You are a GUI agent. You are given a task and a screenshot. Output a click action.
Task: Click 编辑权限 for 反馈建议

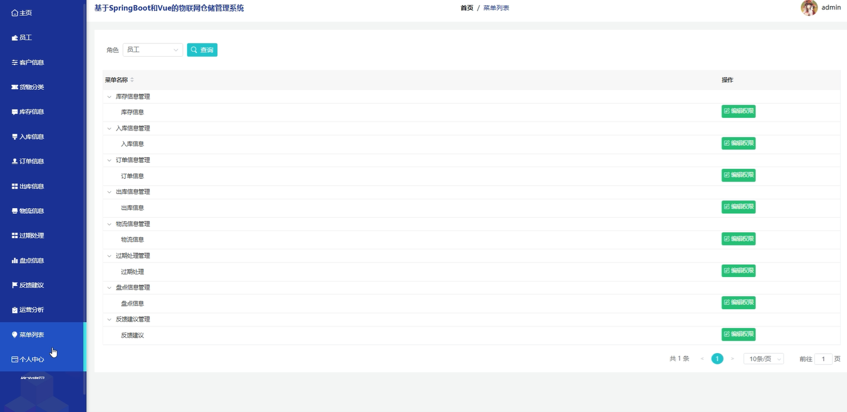click(739, 334)
